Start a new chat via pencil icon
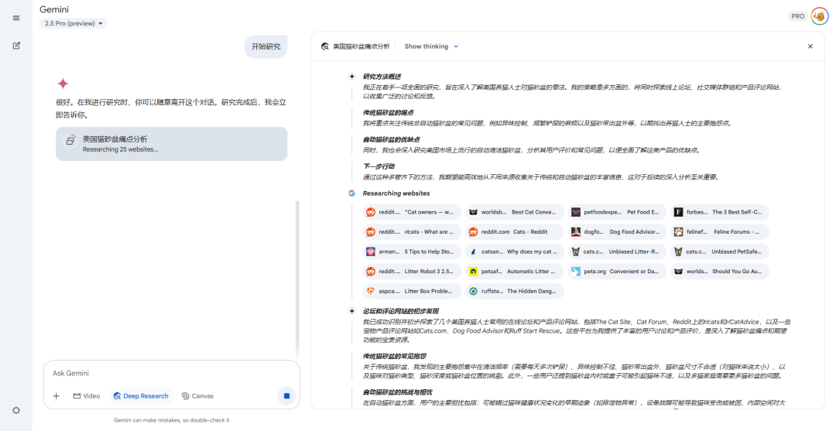 pyautogui.click(x=16, y=46)
